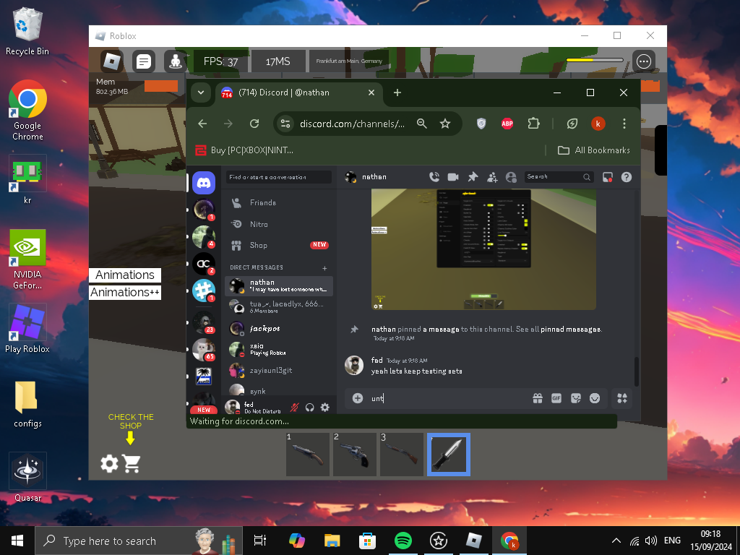Open Discord inbox icon
The height and width of the screenshot is (555, 740).
click(x=607, y=177)
